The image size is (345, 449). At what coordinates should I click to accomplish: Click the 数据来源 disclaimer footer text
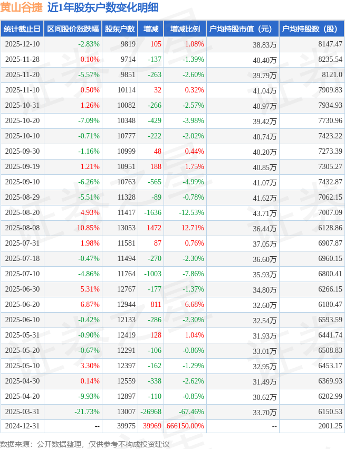point(85,444)
